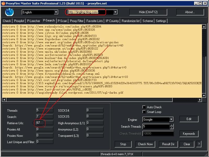209x157 pixels.
Task: Click the URL field with jingling.blog.com
Action: [x=91, y=12]
